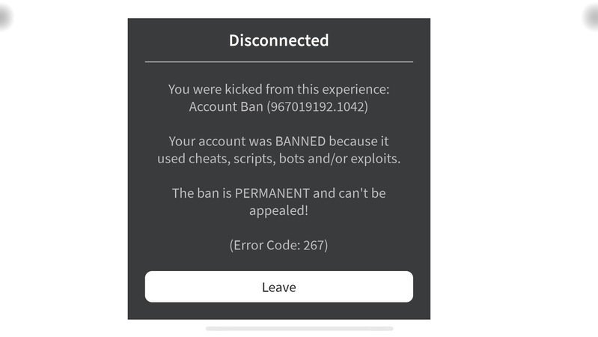Click the number 267 in the error code
This screenshot has width=598, height=337.
(x=314, y=245)
